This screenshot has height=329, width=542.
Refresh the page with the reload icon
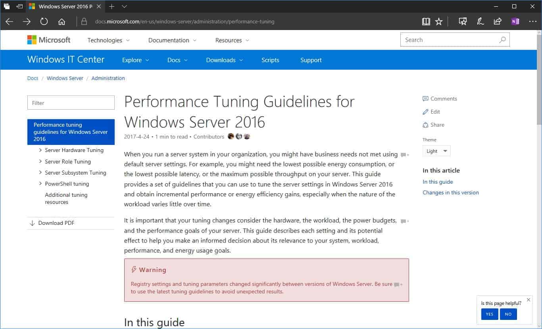coord(44,22)
